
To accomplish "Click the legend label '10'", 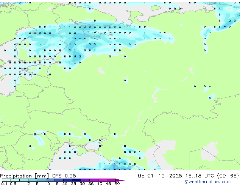I will click(47, 183).
